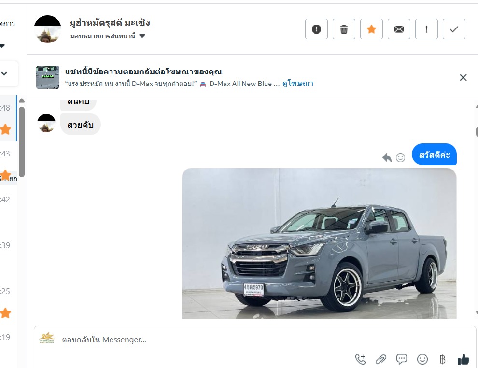Click the exclamation priority icon button
This screenshot has height=368, width=478.
[426, 29]
